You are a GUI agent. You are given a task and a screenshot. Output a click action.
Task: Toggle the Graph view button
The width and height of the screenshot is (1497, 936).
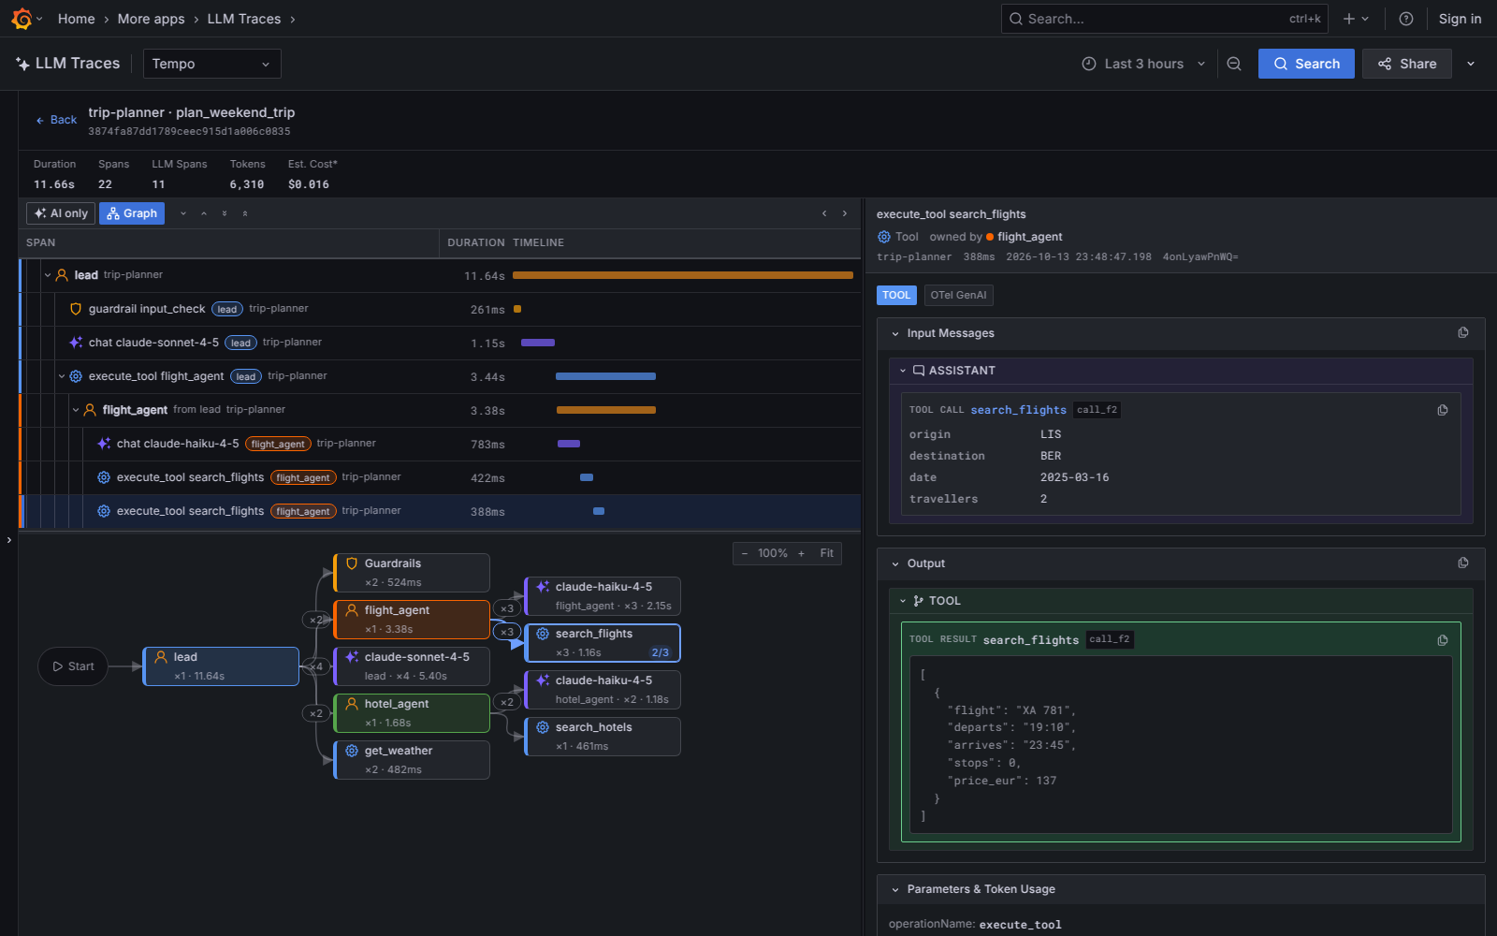[x=132, y=213]
